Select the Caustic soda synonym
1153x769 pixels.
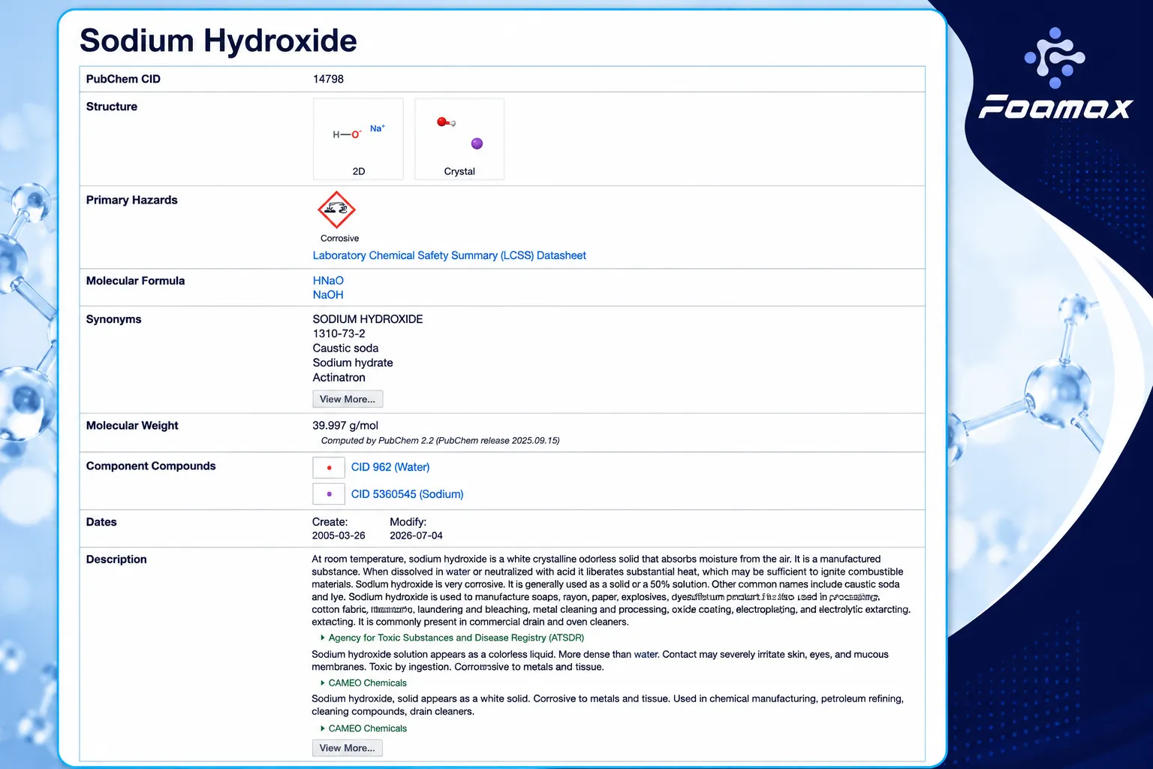pos(345,348)
